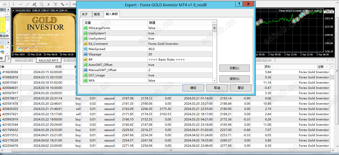Image resolution: width=339 pixels, height=155 pixels.
Task: Click the EA_Comment value field
Action: tap(176, 44)
